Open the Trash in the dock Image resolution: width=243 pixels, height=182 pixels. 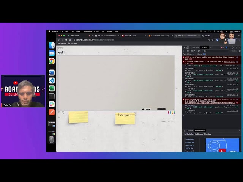point(52,139)
